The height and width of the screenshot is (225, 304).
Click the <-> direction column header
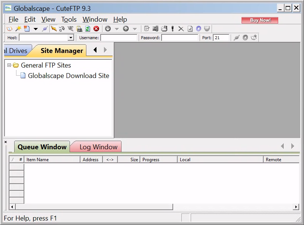click(110, 160)
